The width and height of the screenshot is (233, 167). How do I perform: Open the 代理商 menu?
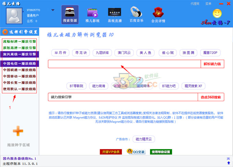pos(195,3)
